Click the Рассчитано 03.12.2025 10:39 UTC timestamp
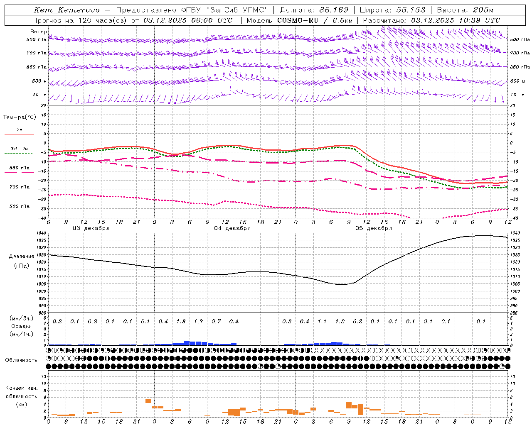 point(431,20)
